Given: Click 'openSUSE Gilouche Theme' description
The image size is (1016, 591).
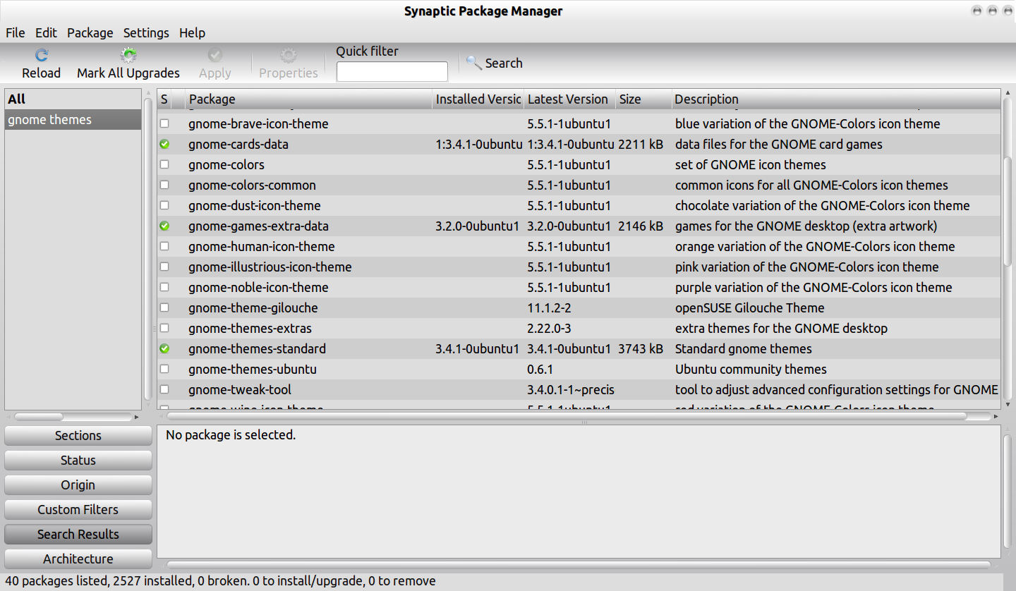Looking at the screenshot, I should click(x=750, y=307).
